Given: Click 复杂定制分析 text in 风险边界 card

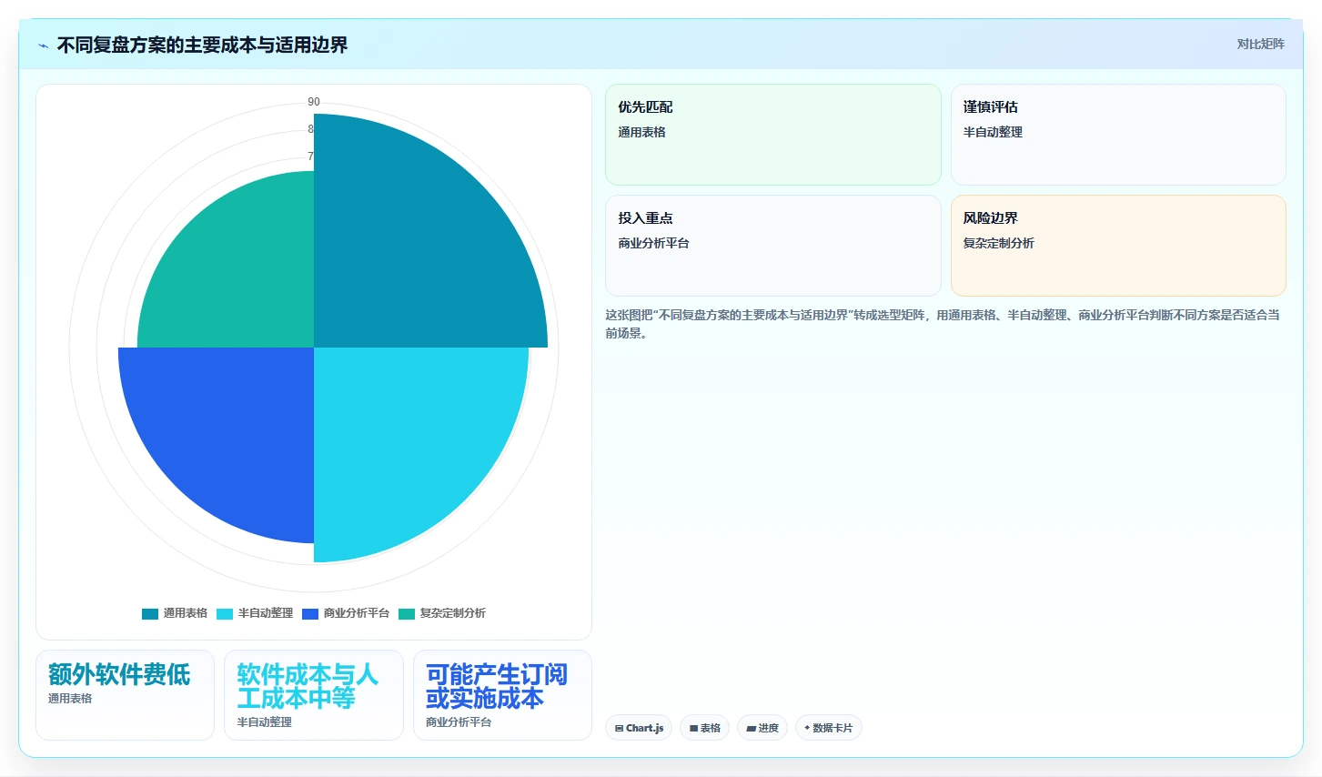Looking at the screenshot, I should click(998, 243).
